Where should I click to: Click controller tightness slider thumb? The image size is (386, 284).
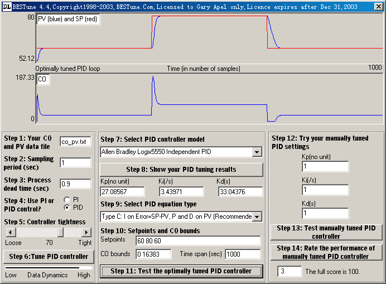61,232
